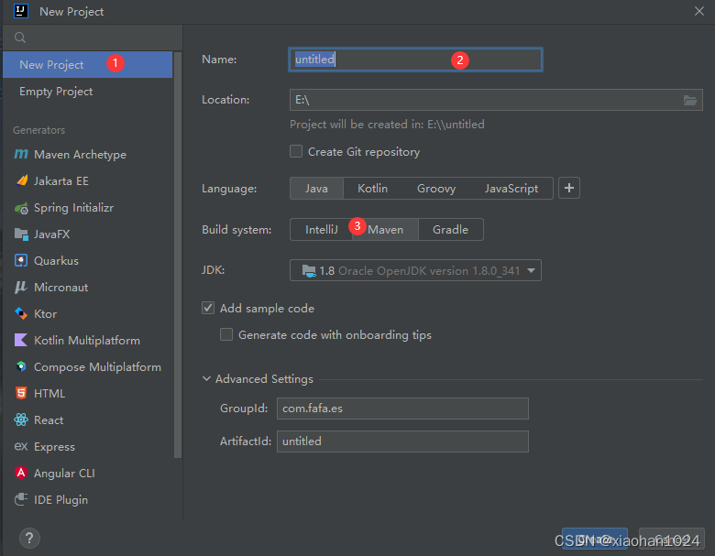Open Kotlin Multiplatform generator

pyautogui.click(x=88, y=340)
